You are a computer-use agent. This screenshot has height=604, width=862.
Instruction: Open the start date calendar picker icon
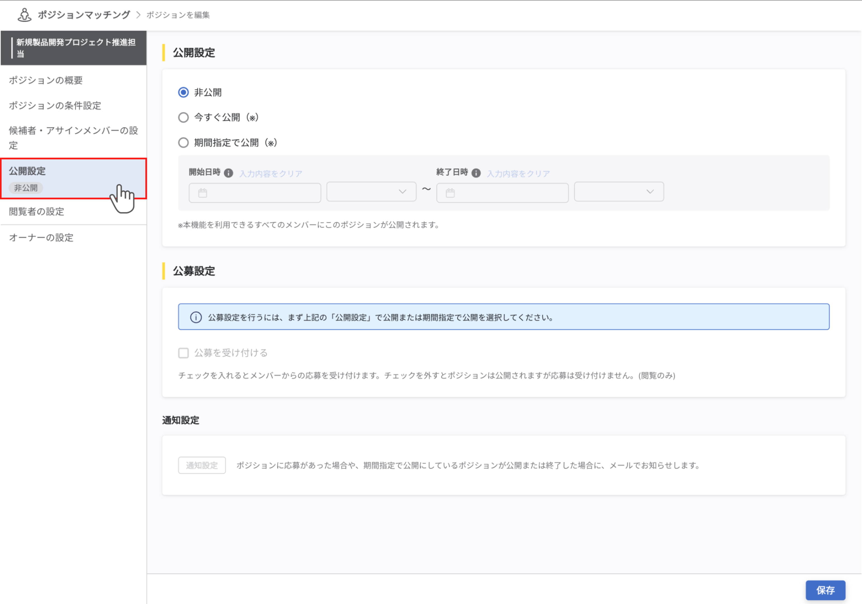tap(203, 192)
